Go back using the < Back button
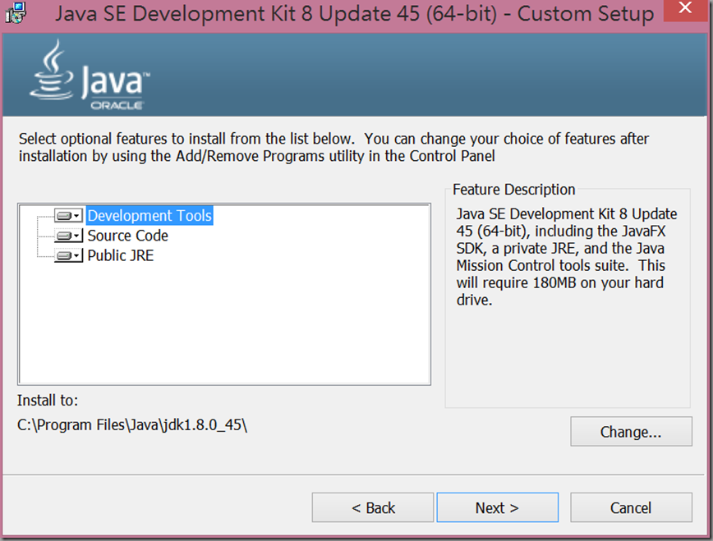Image resolution: width=713 pixels, height=541 pixels. coord(373,507)
